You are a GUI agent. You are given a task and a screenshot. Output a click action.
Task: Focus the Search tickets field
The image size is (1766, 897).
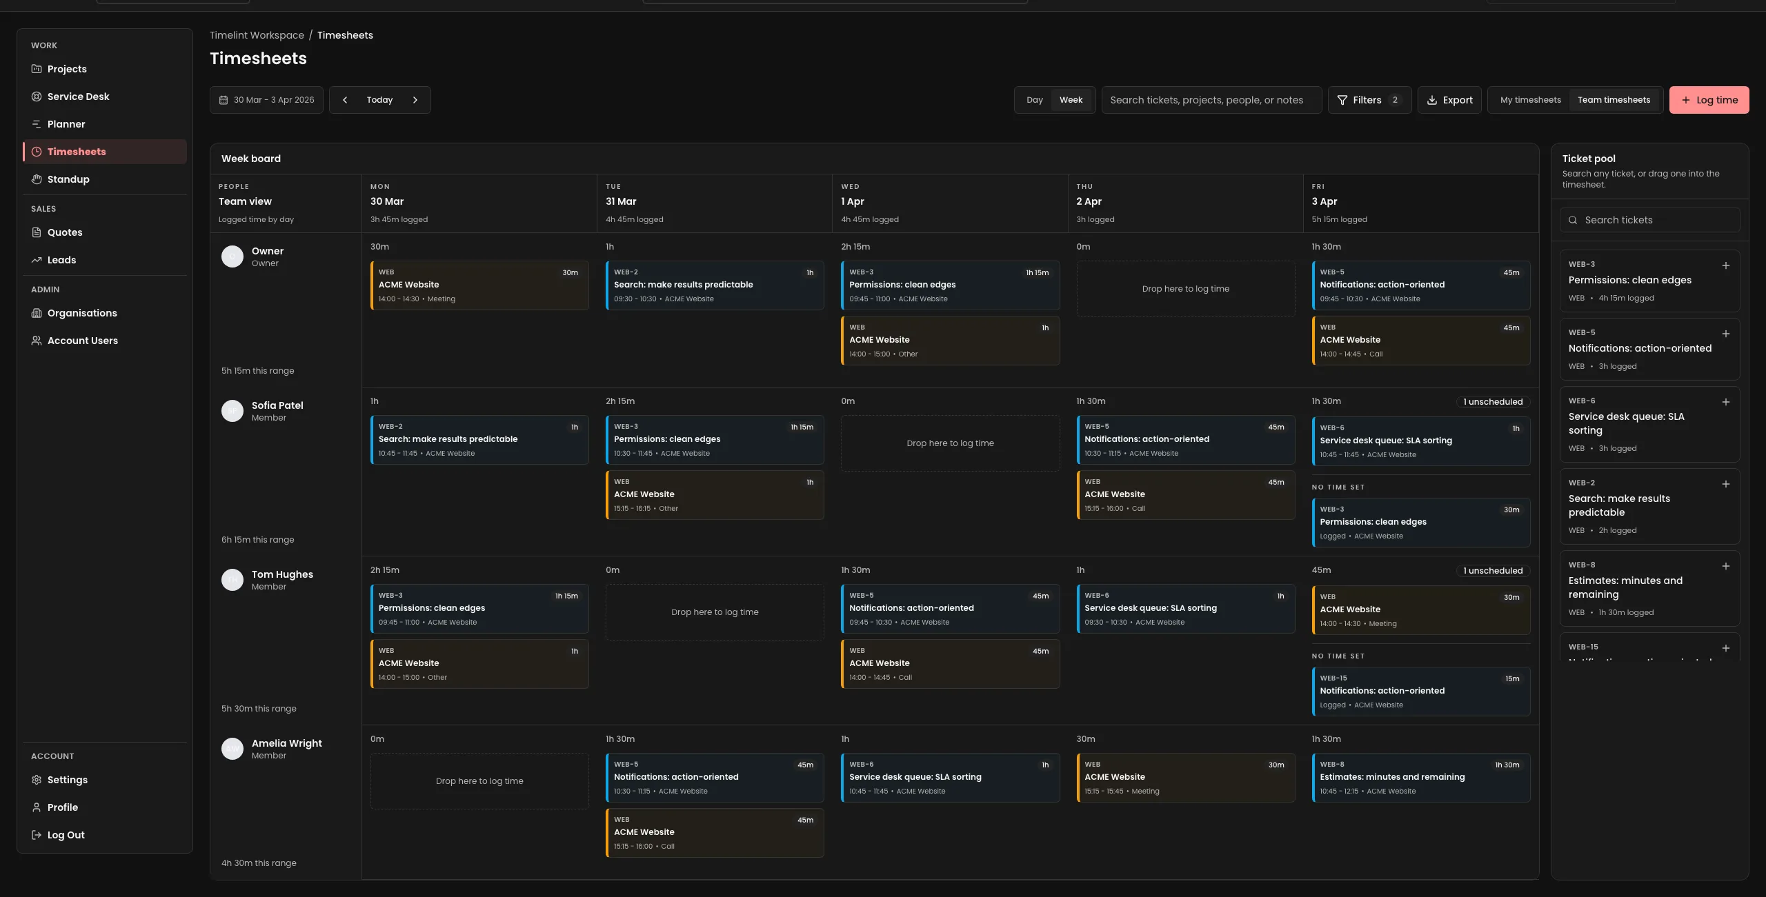[1649, 220]
